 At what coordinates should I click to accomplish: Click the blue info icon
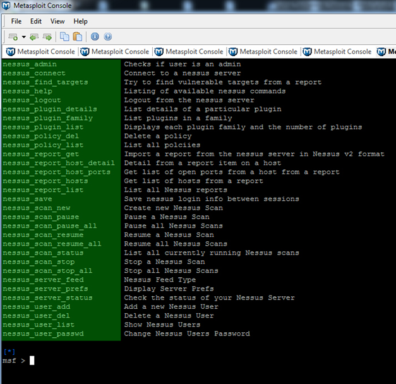(x=95, y=37)
